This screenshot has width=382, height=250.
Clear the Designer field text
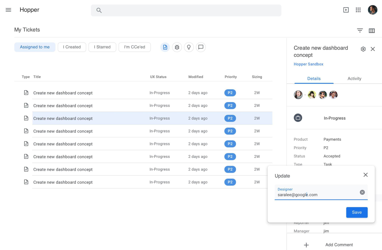pos(362,192)
